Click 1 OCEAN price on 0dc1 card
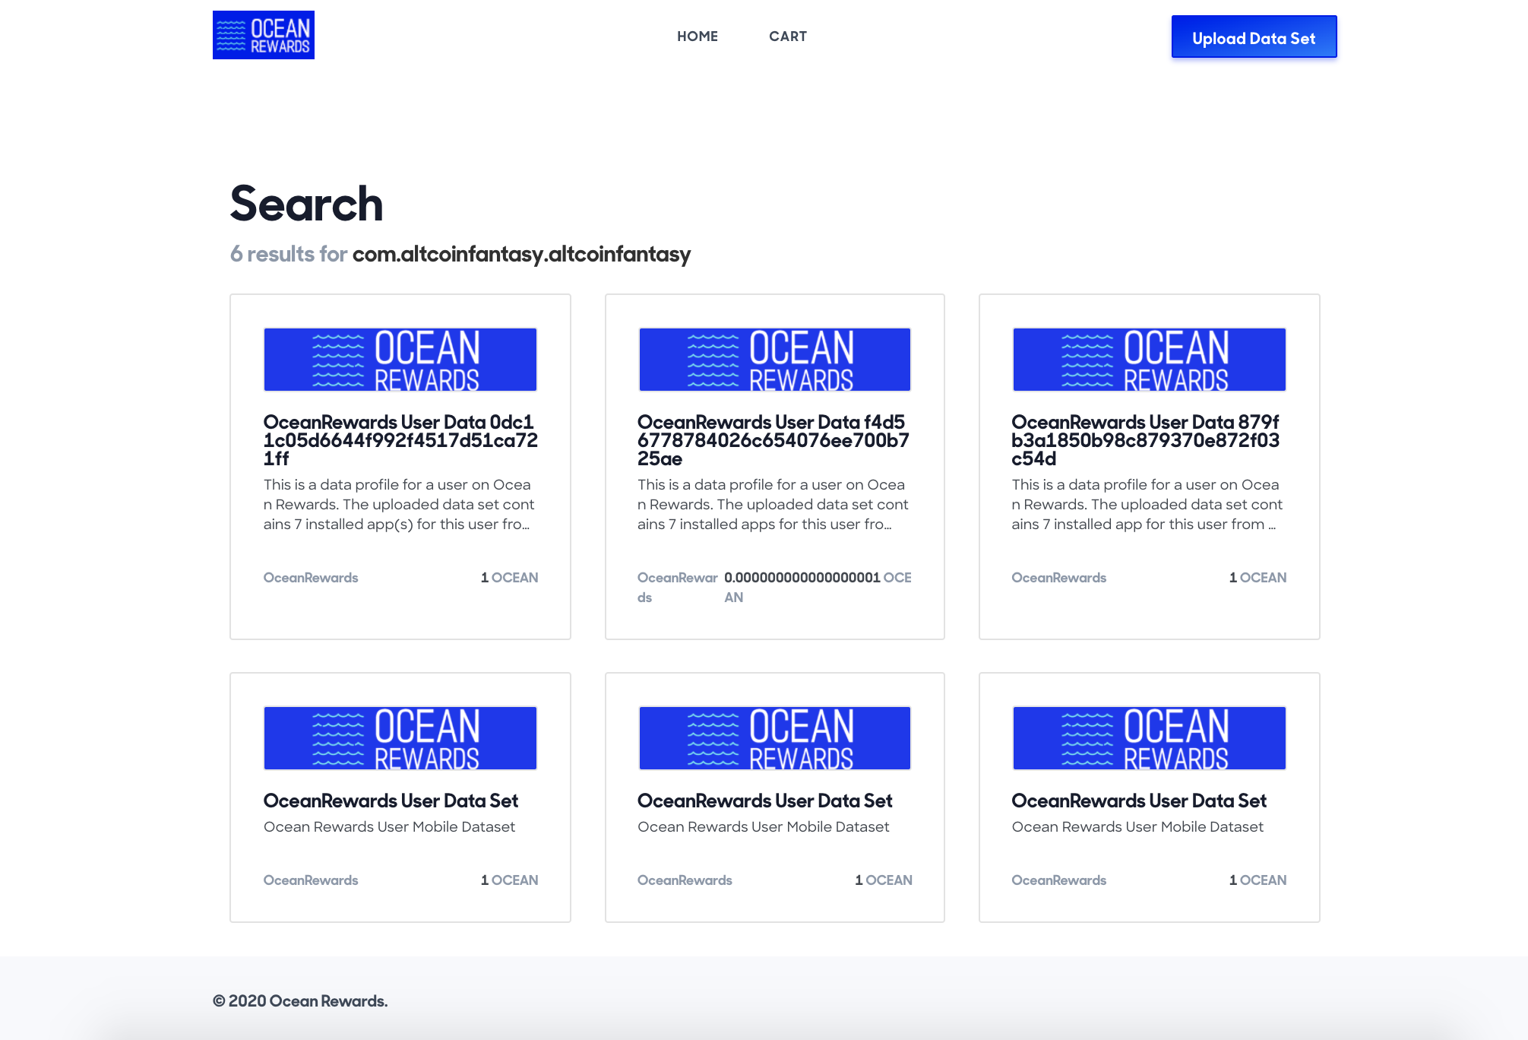Screen dimensions: 1528x1040 point(509,578)
